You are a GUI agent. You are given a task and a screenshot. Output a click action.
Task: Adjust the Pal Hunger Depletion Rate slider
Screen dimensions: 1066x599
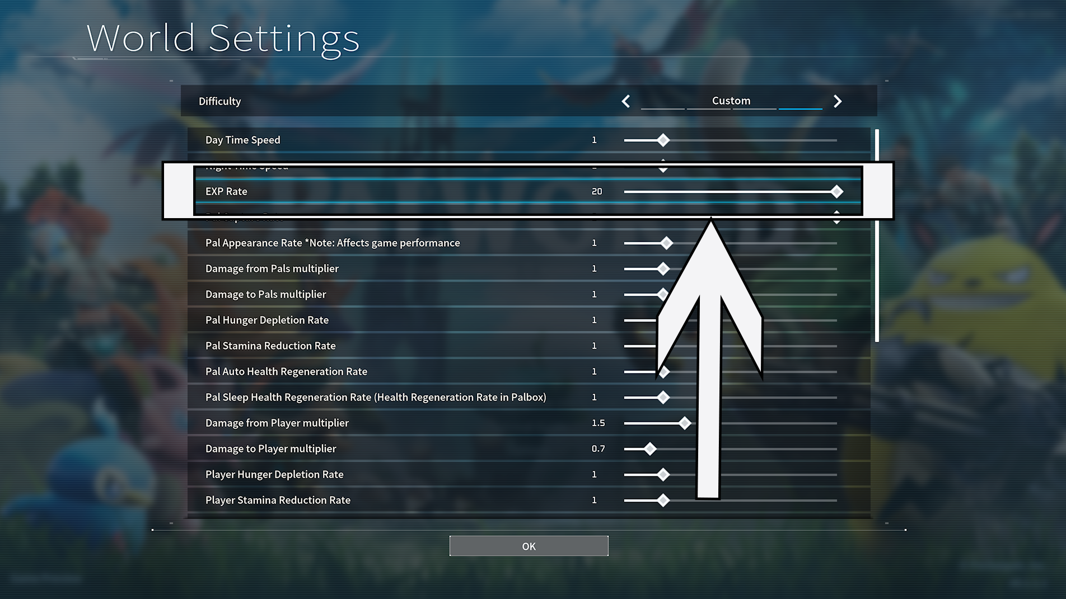pyautogui.click(x=663, y=320)
